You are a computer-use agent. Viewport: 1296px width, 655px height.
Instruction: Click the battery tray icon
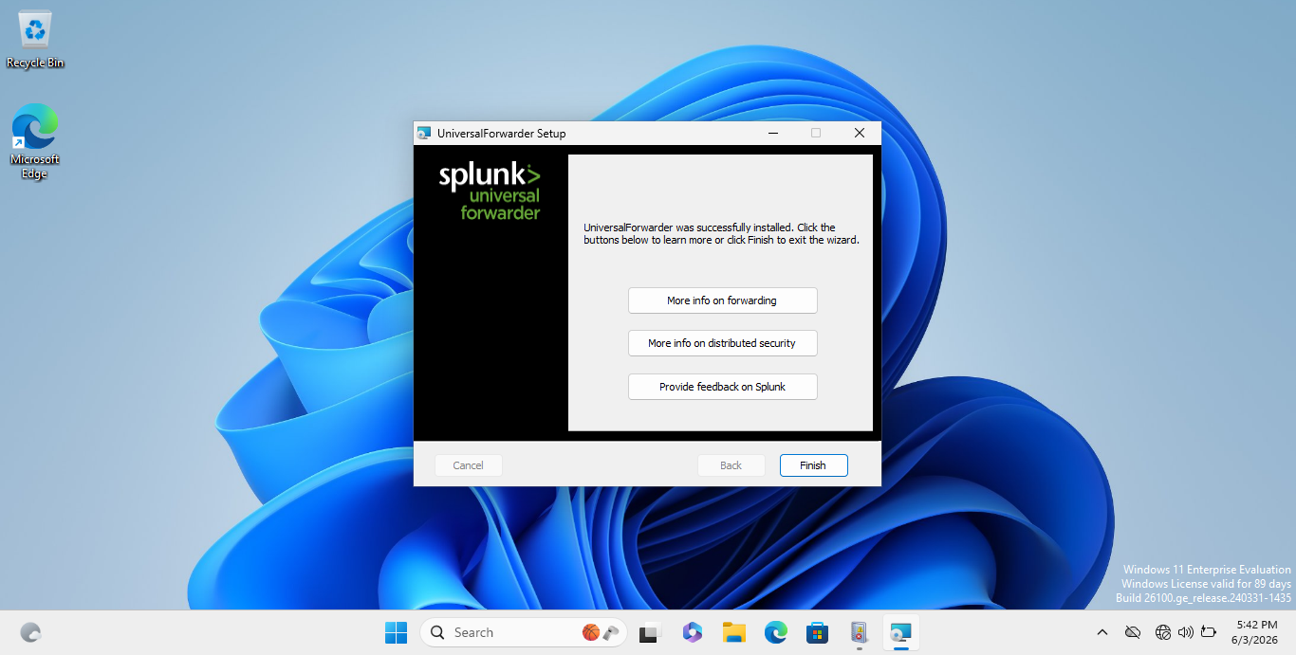tap(1209, 632)
